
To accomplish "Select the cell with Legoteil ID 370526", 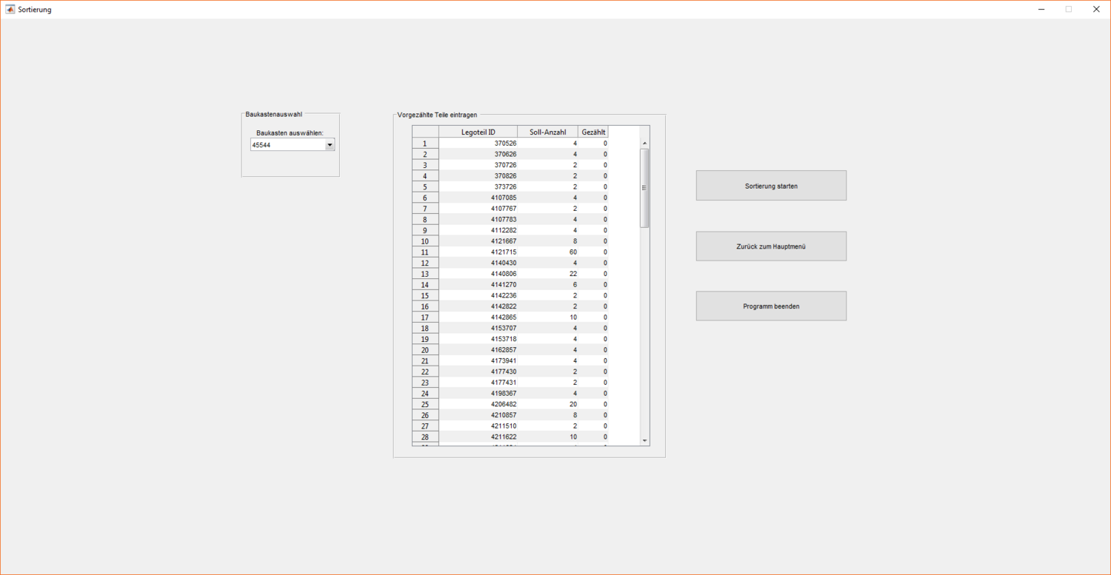I will click(478, 144).
